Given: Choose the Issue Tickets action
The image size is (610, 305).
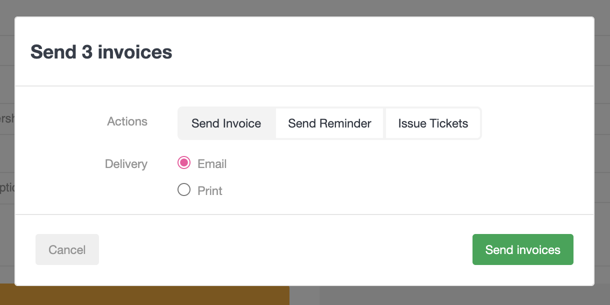Looking at the screenshot, I should pyautogui.click(x=433, y=123).
